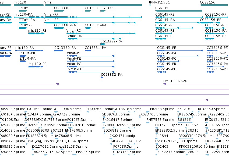Select the Vmat-RD transcript label

coord(75,36)
